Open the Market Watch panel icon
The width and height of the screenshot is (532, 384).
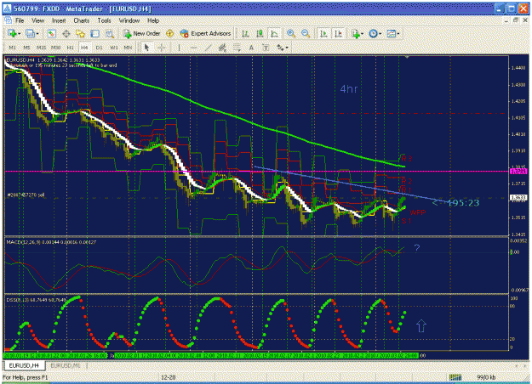(51, 33)
